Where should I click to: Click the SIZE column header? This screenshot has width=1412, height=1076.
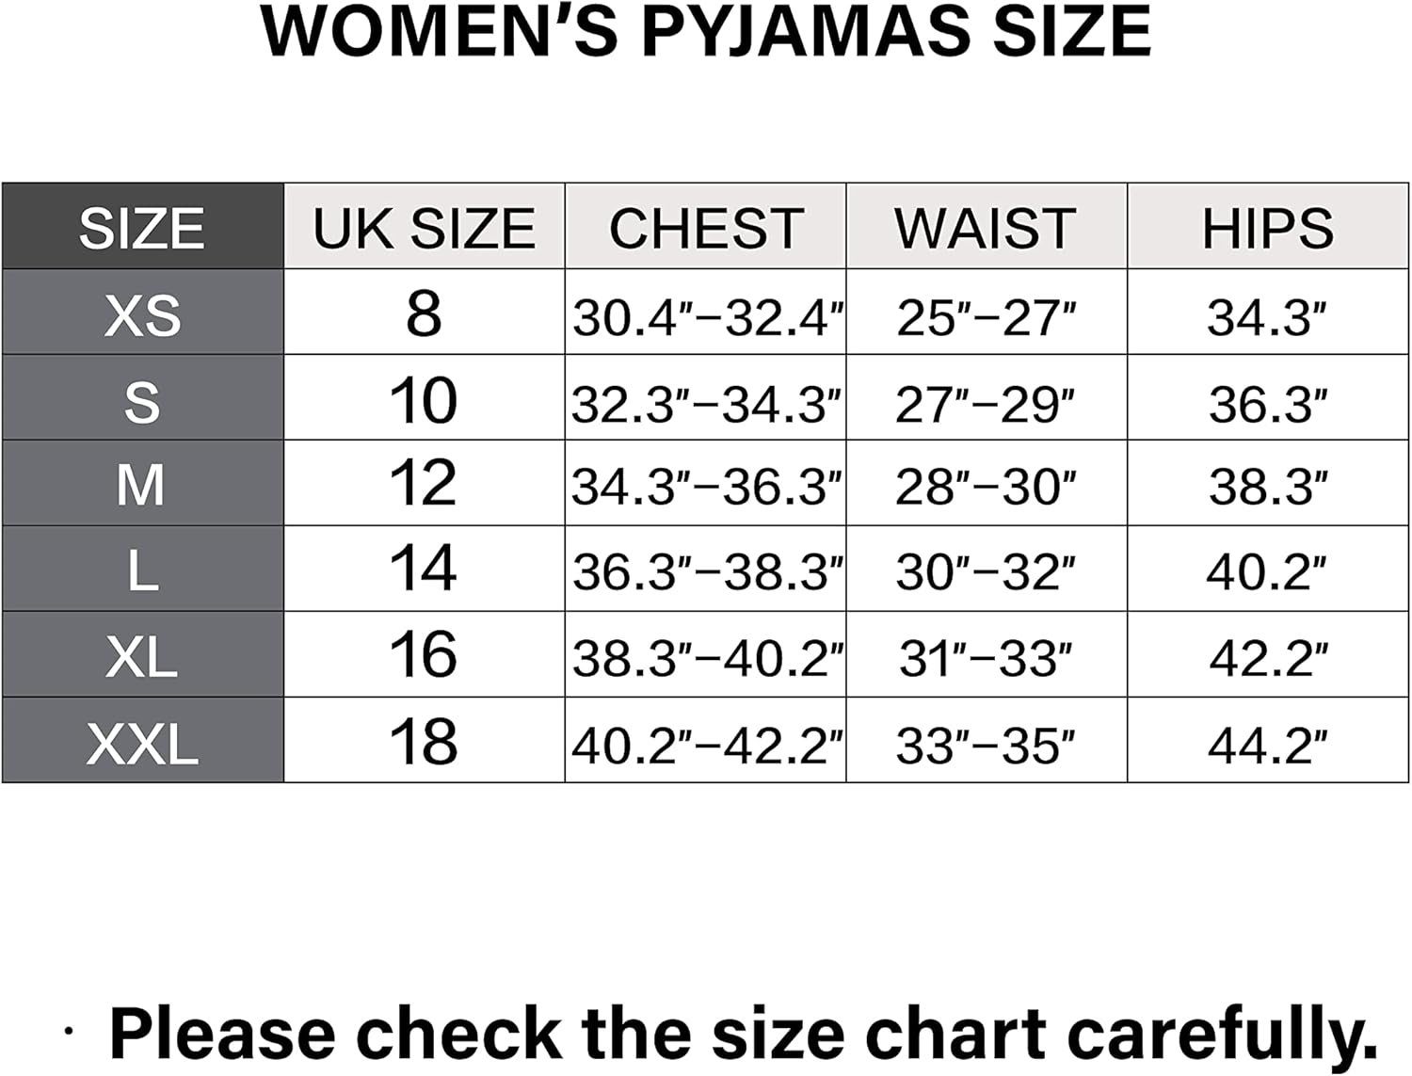click(x=142, y=228)
